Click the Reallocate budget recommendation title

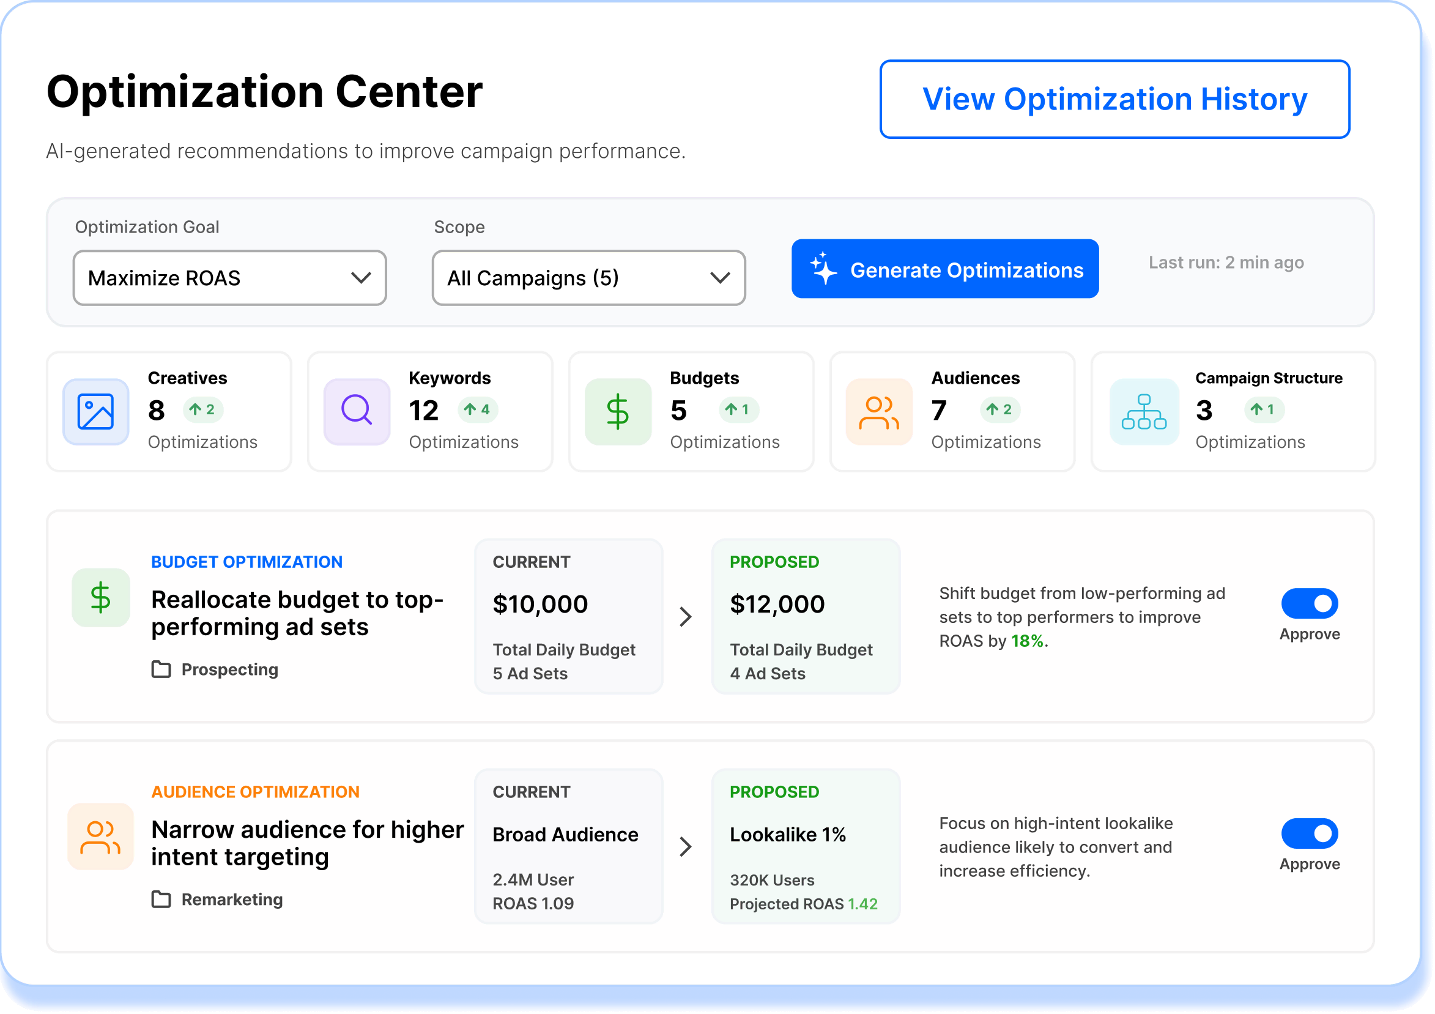coord(297,613)
